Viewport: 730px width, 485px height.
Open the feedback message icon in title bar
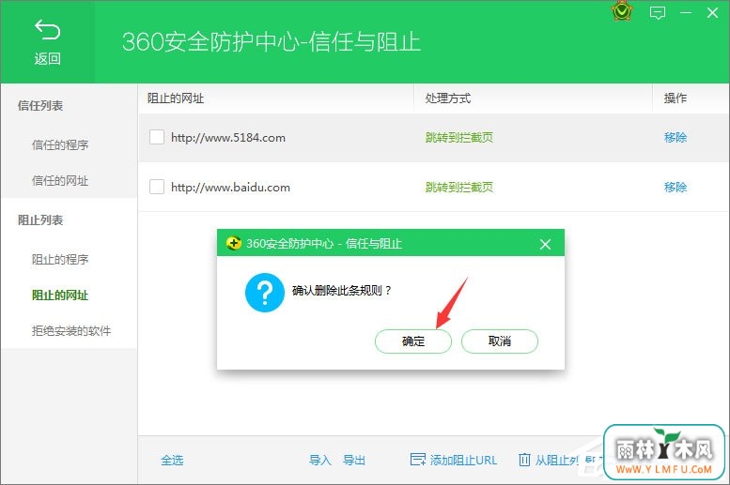pos(657,12)
